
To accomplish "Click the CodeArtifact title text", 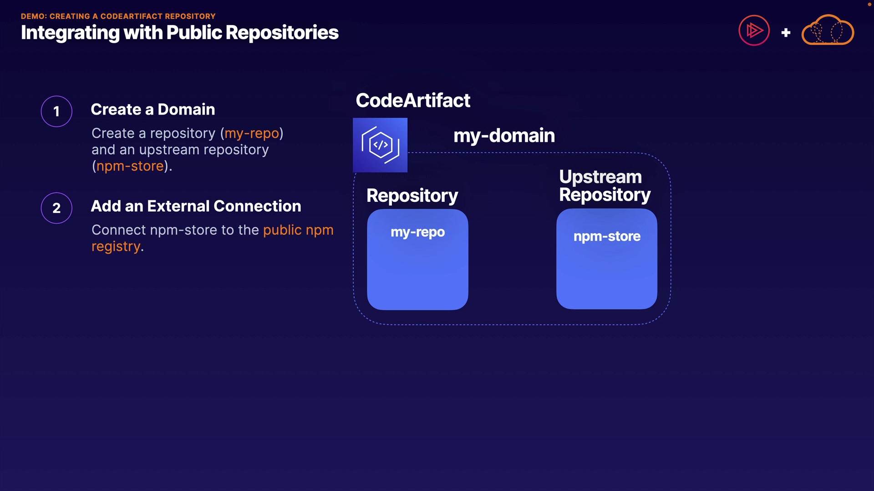I will pyautogui.click(x=412, y=100).
